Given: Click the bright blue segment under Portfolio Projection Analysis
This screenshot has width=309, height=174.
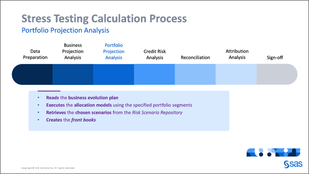Looking at the screenshot, I should tap(114, 74).
